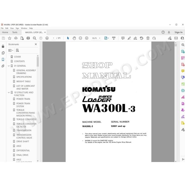Viewport: 185px width, 185px height.
Task: Close the WA300L-3.PDF document tab
Action: point(45,32)
